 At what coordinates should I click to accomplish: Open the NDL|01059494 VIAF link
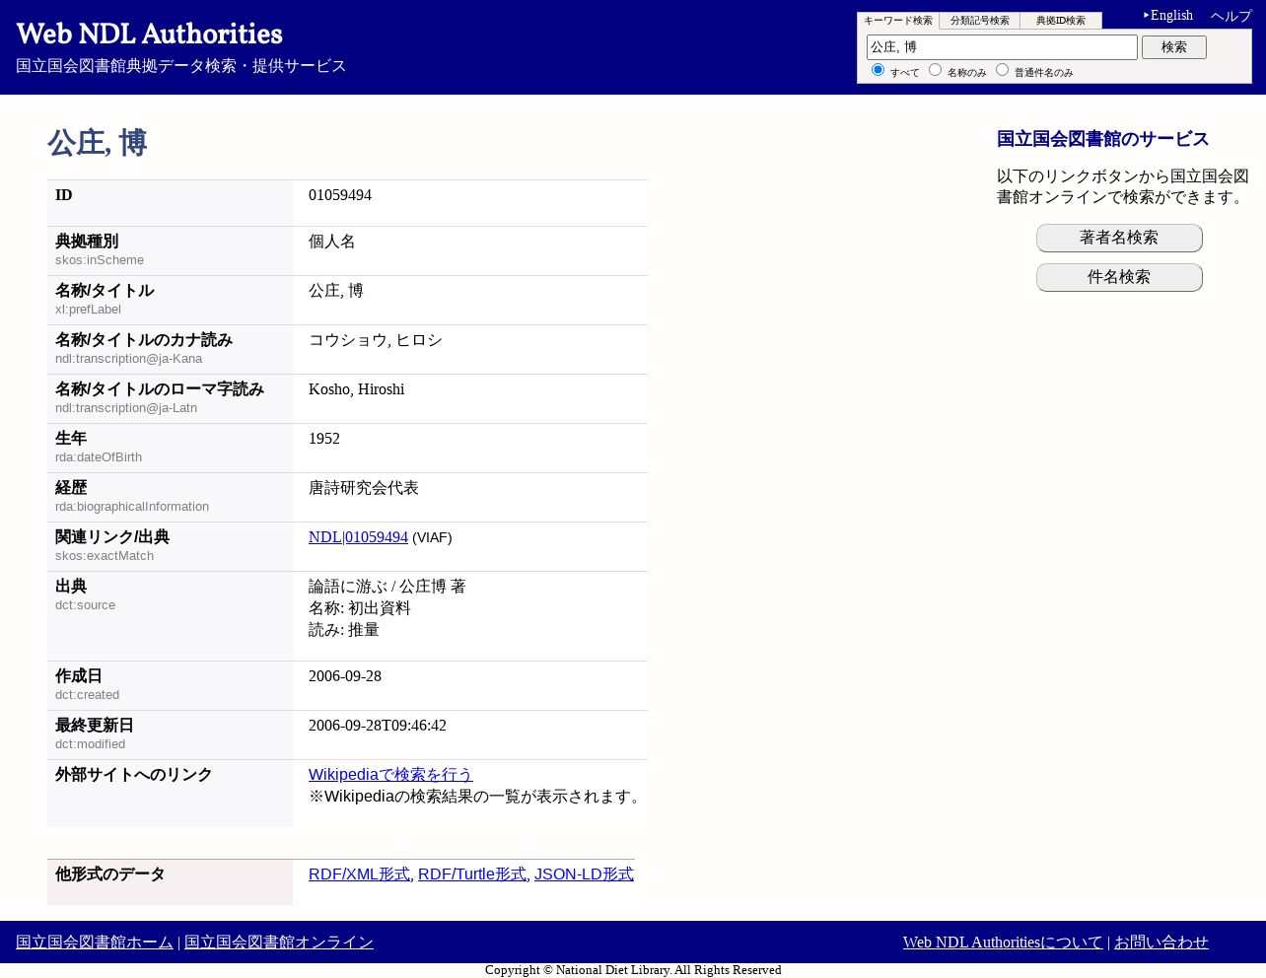358,537
